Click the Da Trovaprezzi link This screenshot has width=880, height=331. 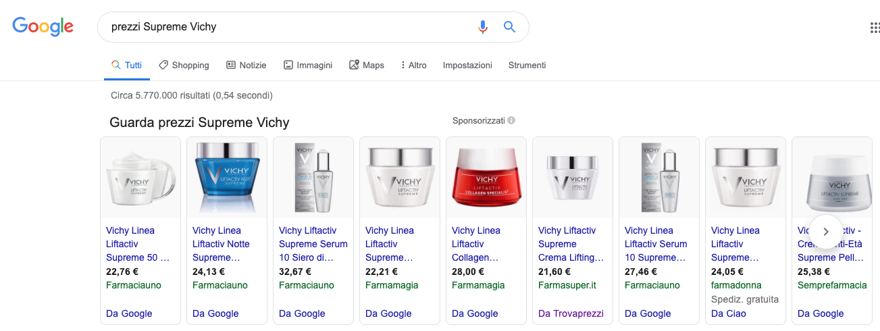point(571,313)
